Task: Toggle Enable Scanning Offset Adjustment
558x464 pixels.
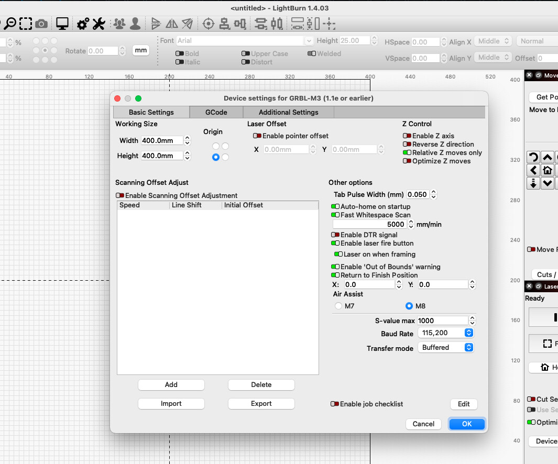Action: tap(120, 195)
